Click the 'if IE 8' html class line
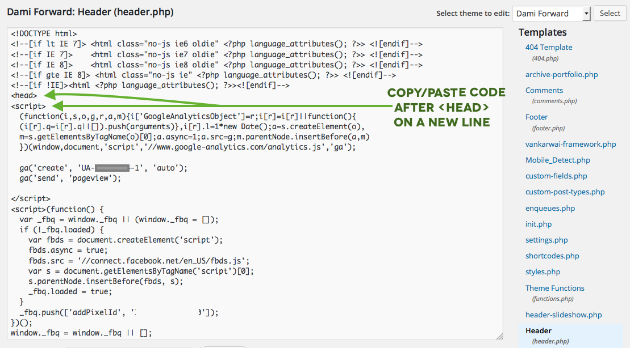The image size is (630, 348). 216,65
